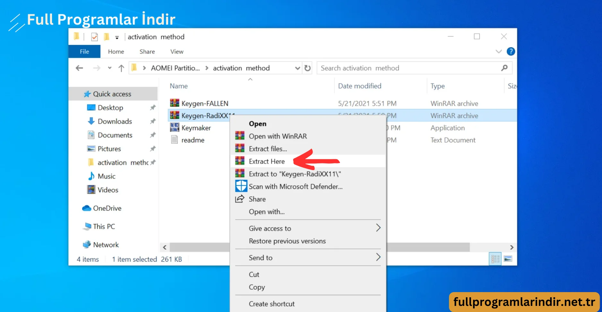
Task: Click the OneDrive cloud icon
Action: (87, 208)
